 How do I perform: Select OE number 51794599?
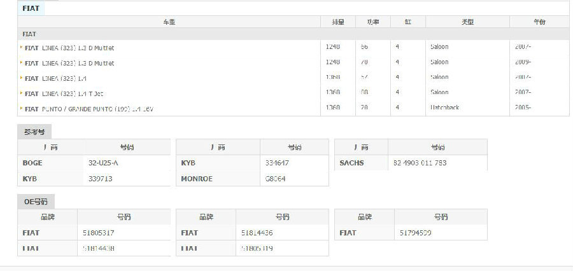coord(416,233)
